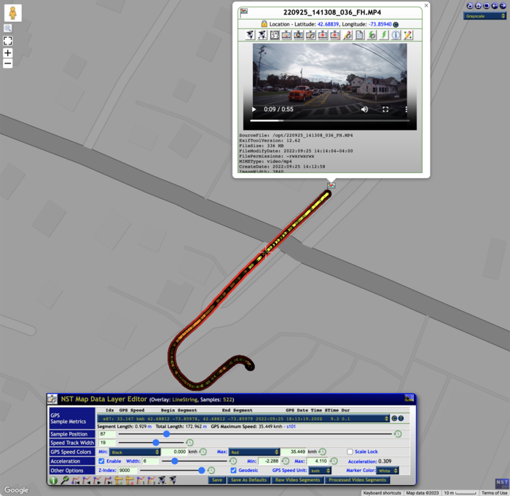Uncheck the Geodesic checkbox

pyautogui.click(x=234, y=470)
